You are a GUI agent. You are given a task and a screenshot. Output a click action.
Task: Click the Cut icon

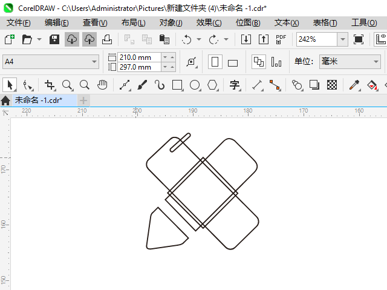coord(129,39)
